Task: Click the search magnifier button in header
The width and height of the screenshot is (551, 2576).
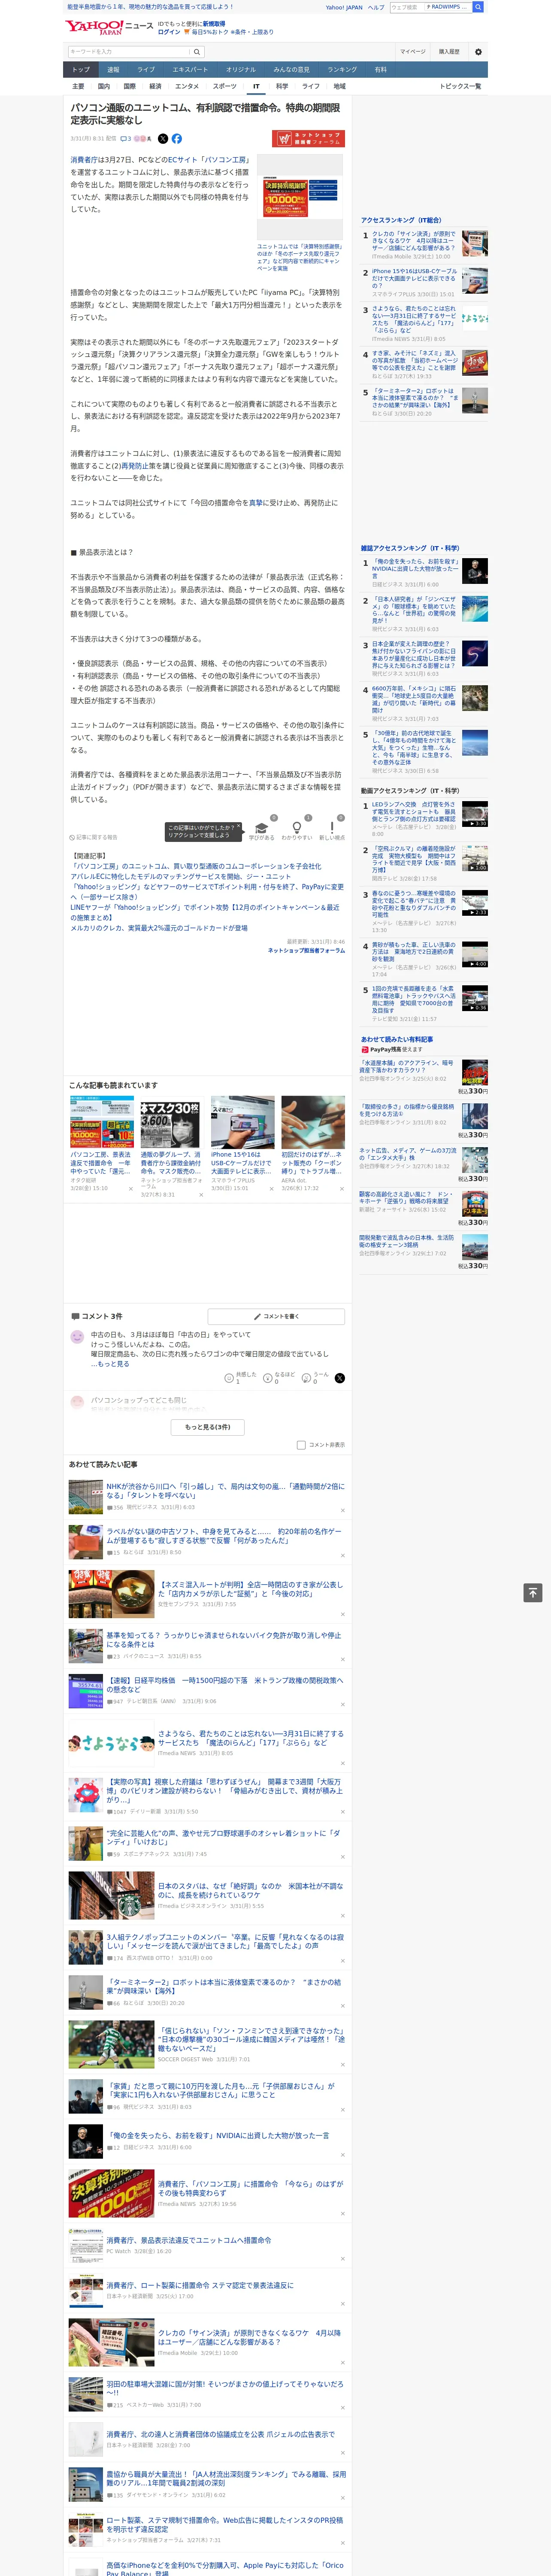Action: tap(197, 51)
